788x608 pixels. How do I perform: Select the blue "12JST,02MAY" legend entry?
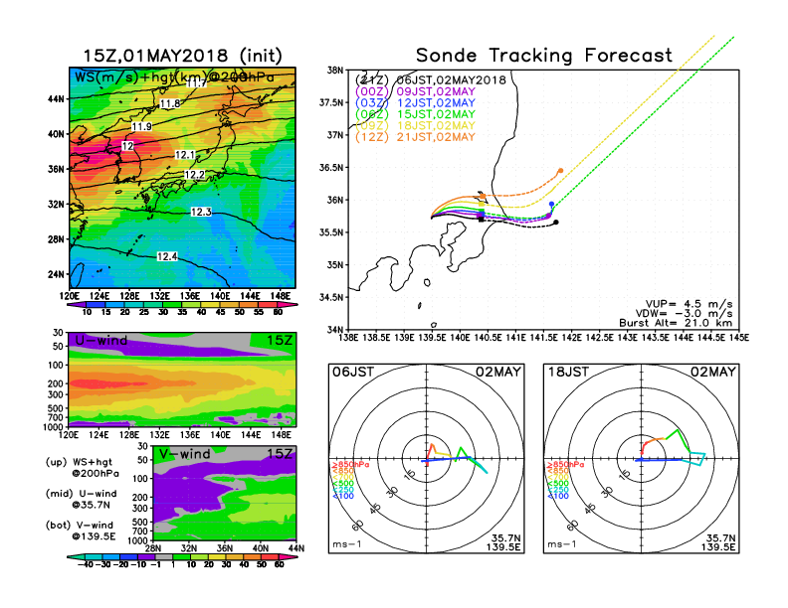436,103
